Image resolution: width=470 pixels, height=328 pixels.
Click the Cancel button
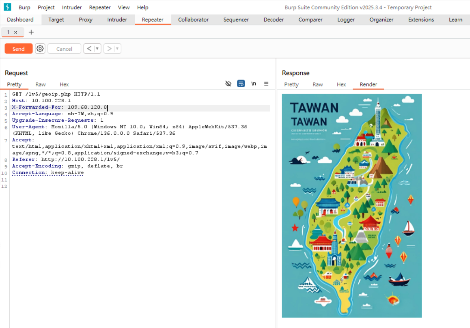point(64,49)
